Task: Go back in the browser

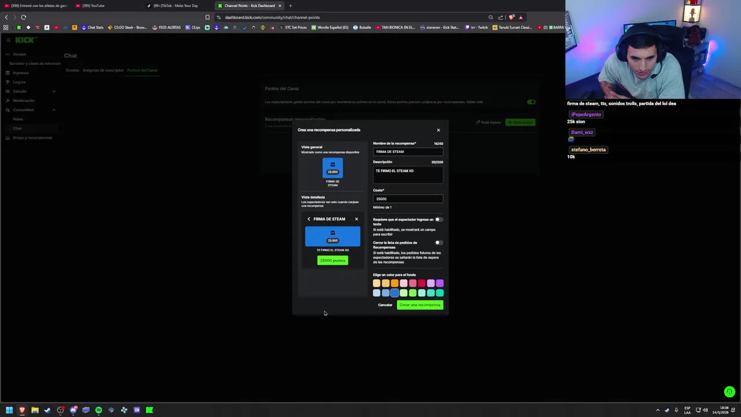Action: point(6,17)
